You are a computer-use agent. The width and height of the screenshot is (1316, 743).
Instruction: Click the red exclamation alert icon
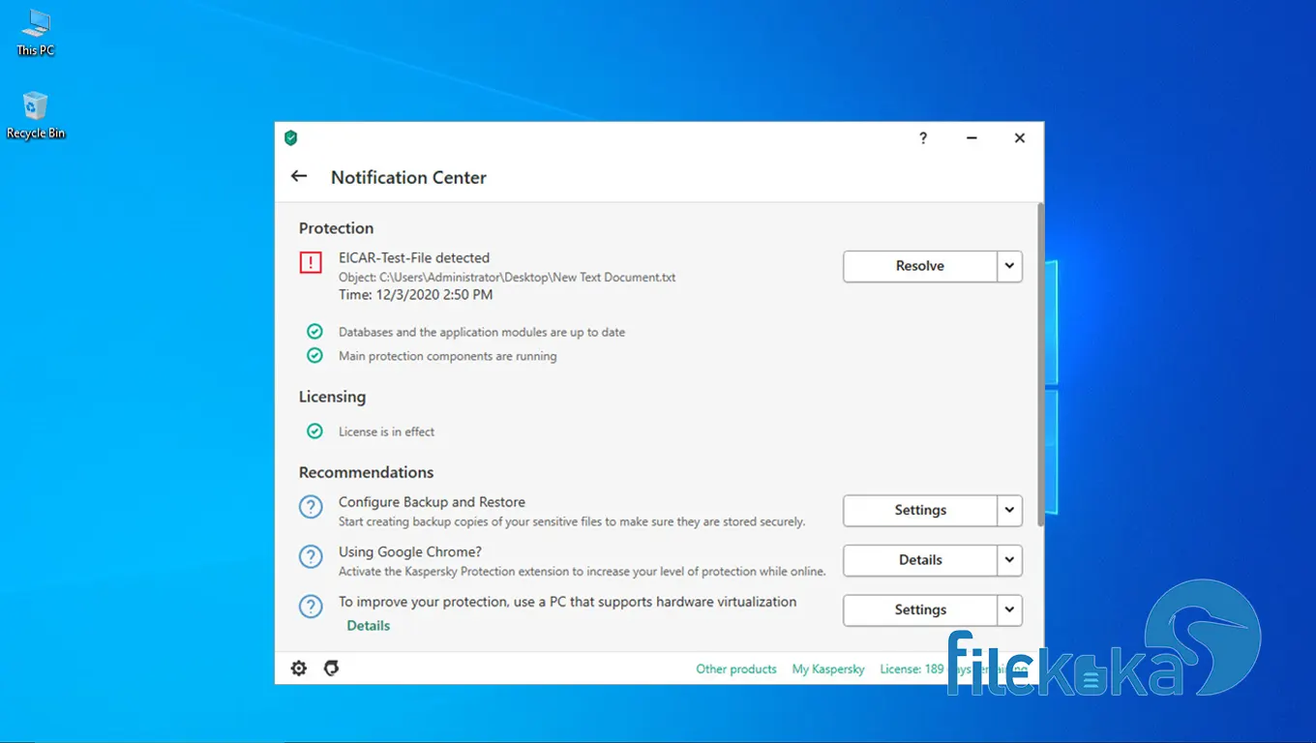311,262
